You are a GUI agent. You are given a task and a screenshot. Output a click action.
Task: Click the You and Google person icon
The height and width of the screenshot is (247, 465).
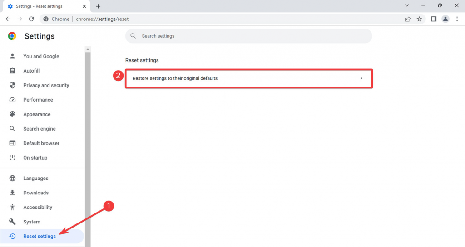pos(12,56)
